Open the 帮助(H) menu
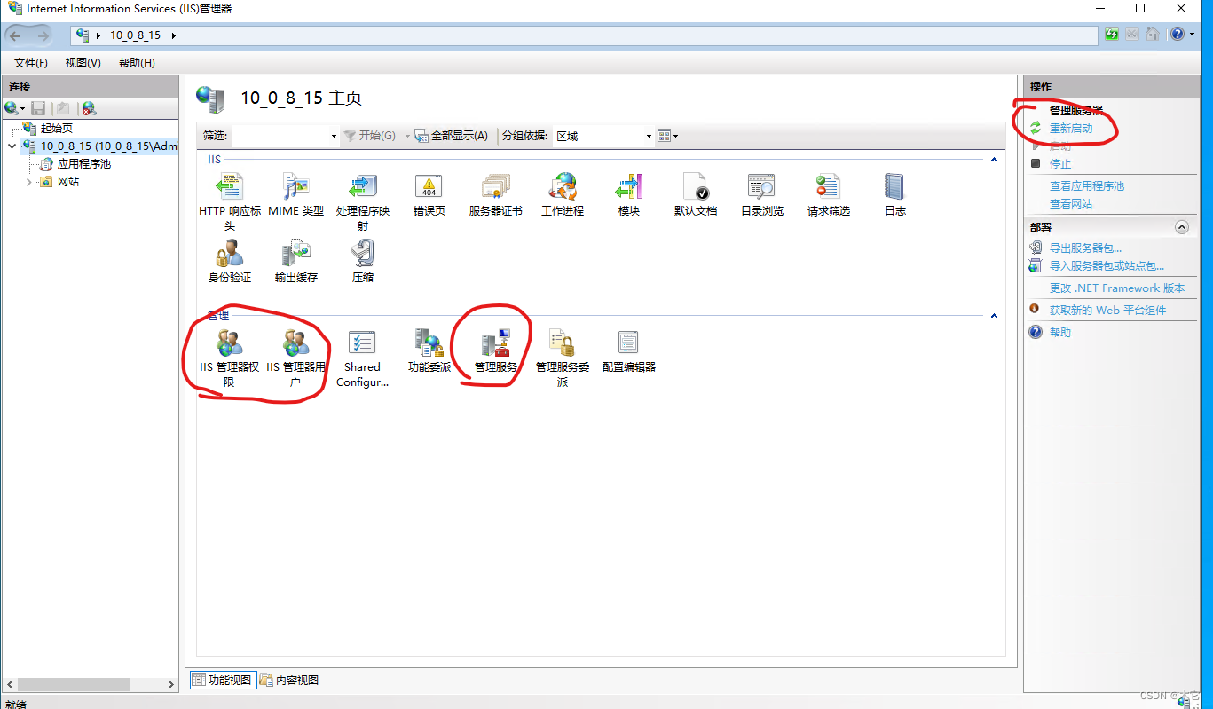Image resolution: width=1213 pixels, height=709 pixels. (137, 63)
